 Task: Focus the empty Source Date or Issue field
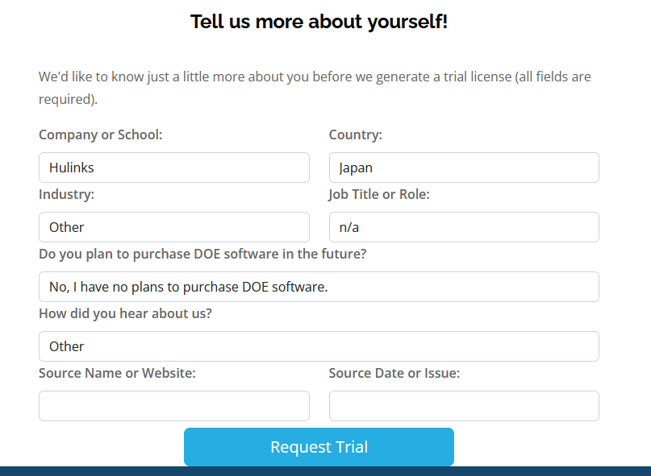(x=464, y=406)
